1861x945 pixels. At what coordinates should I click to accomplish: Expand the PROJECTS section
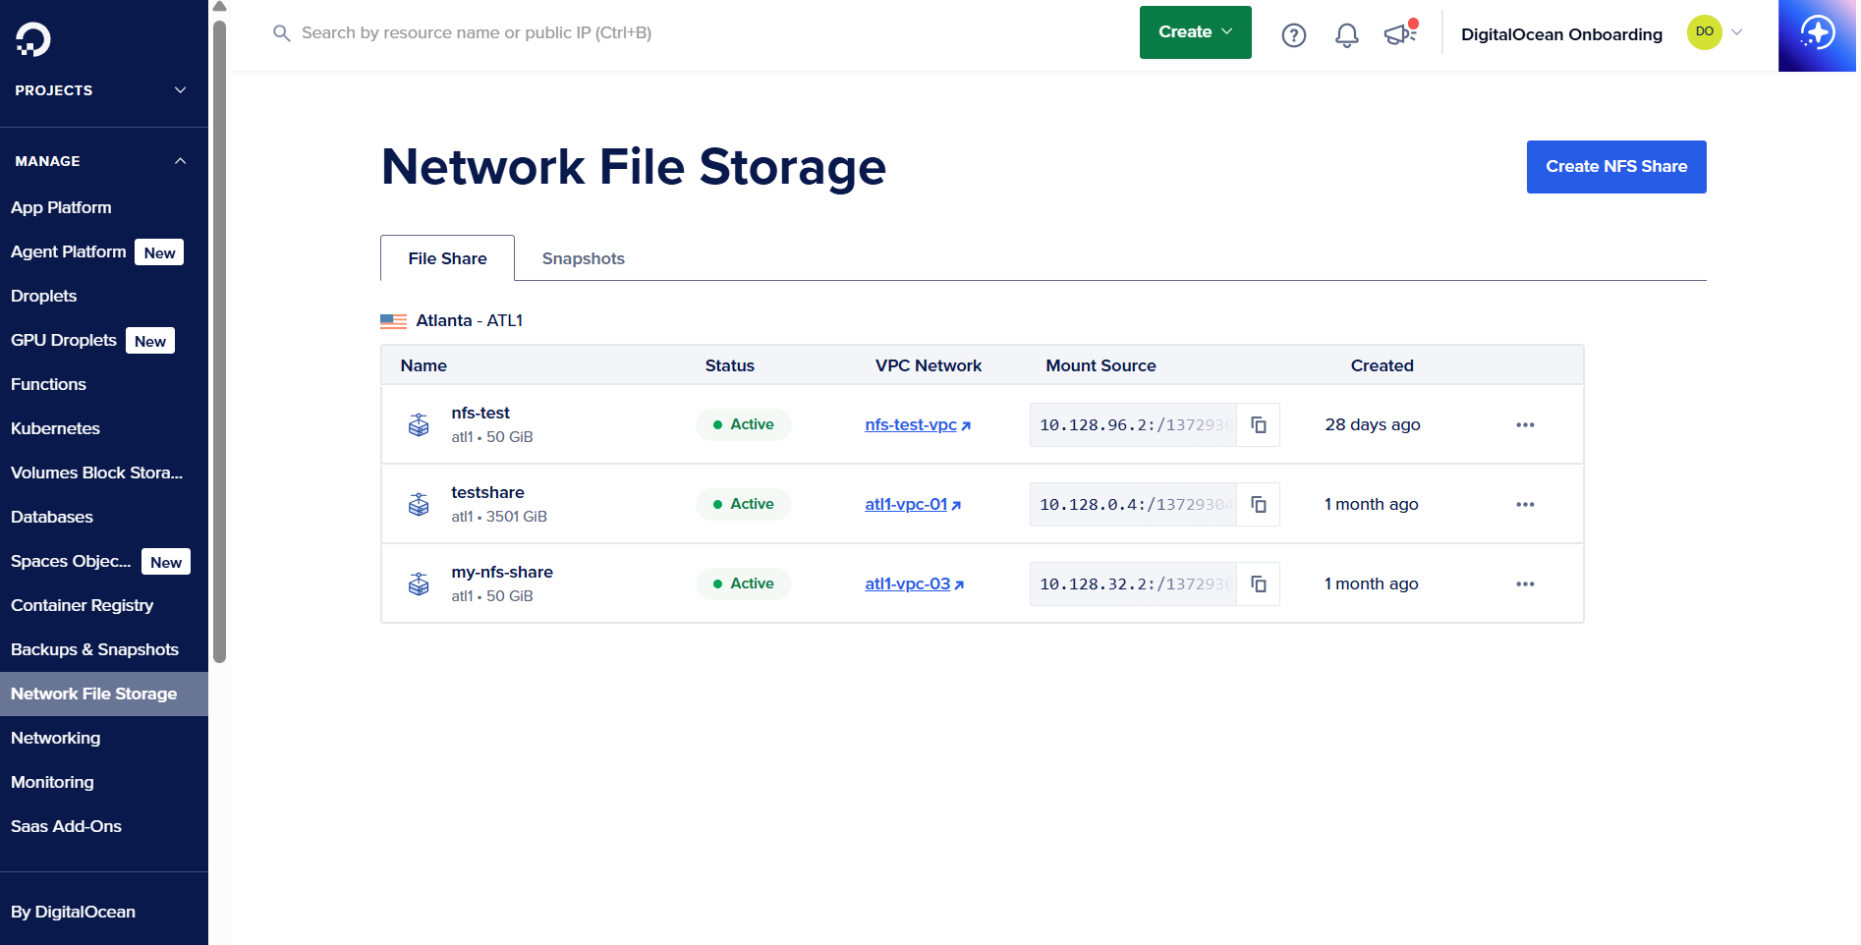pyautogui.click(x=179, y=89)
